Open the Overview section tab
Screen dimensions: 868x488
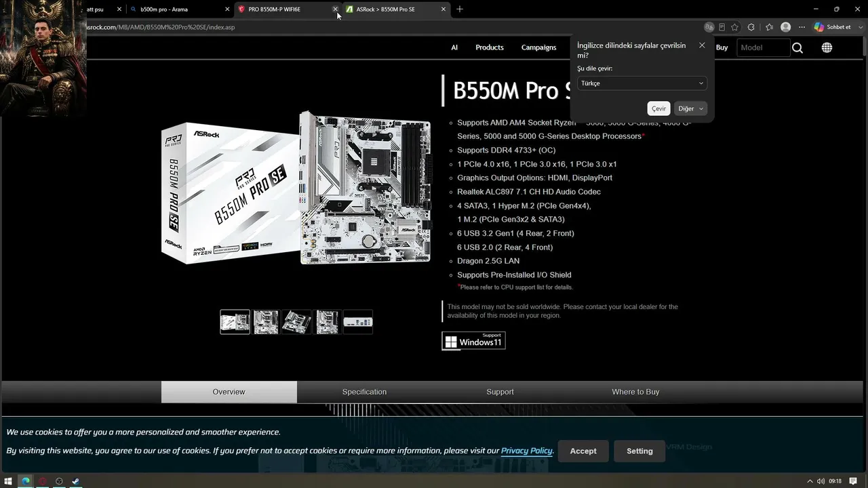(229, 392)
